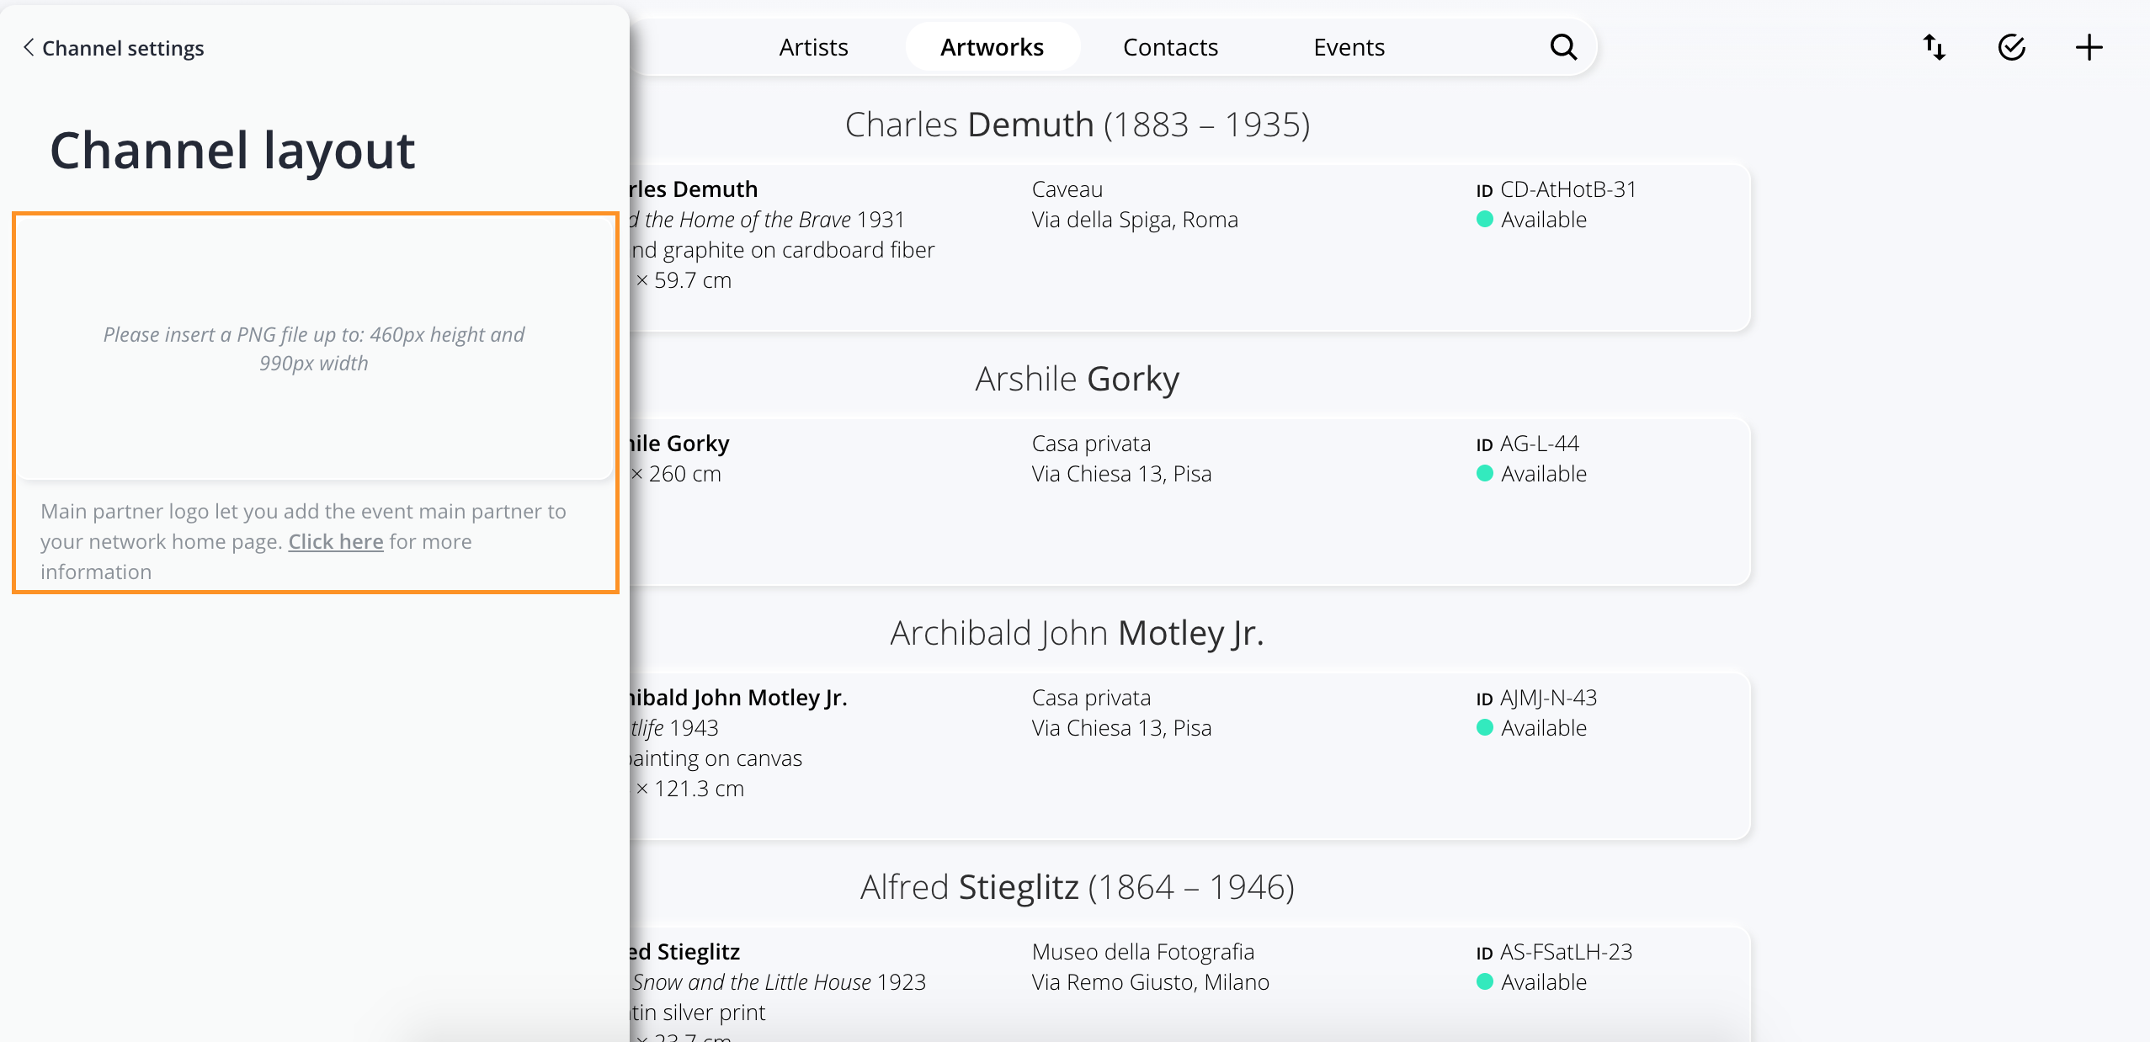
Task: Click Available status in Stieglitz card
Action: coord(1531,982)
